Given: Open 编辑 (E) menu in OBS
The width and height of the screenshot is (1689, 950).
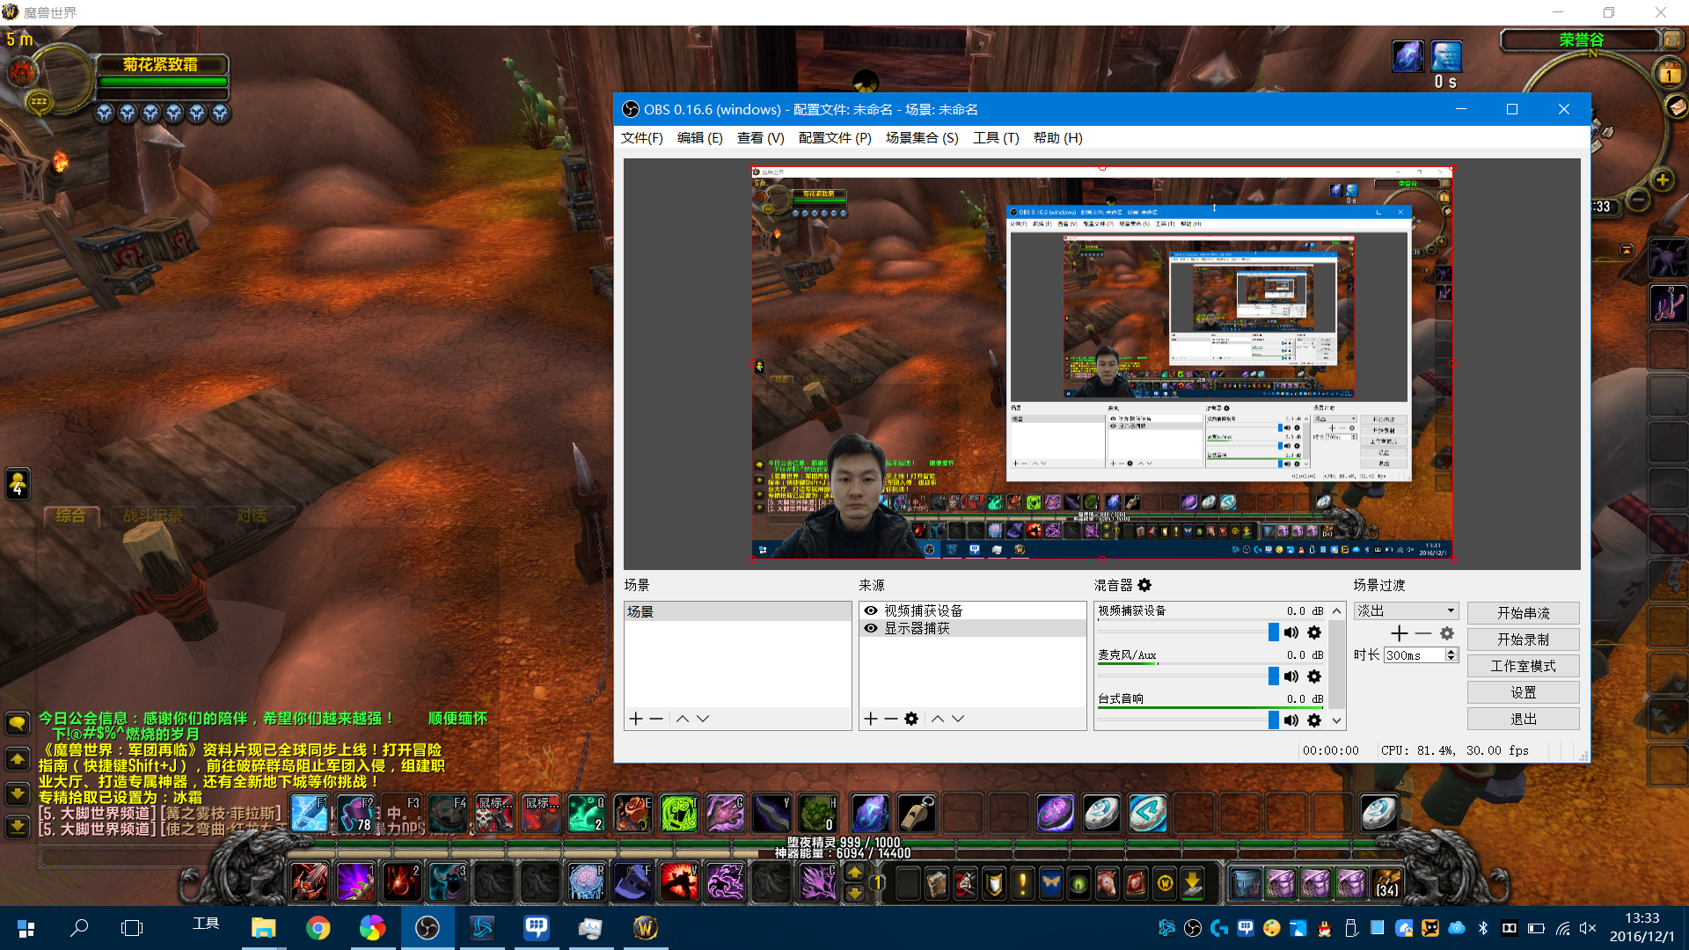Looking at the screenshot, I should point(699,138).
